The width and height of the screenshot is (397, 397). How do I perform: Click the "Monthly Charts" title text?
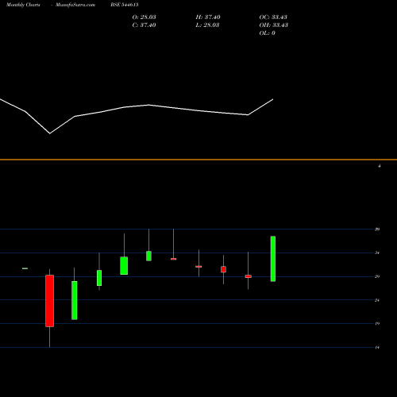pyautogui.click(x=23, y=5)
